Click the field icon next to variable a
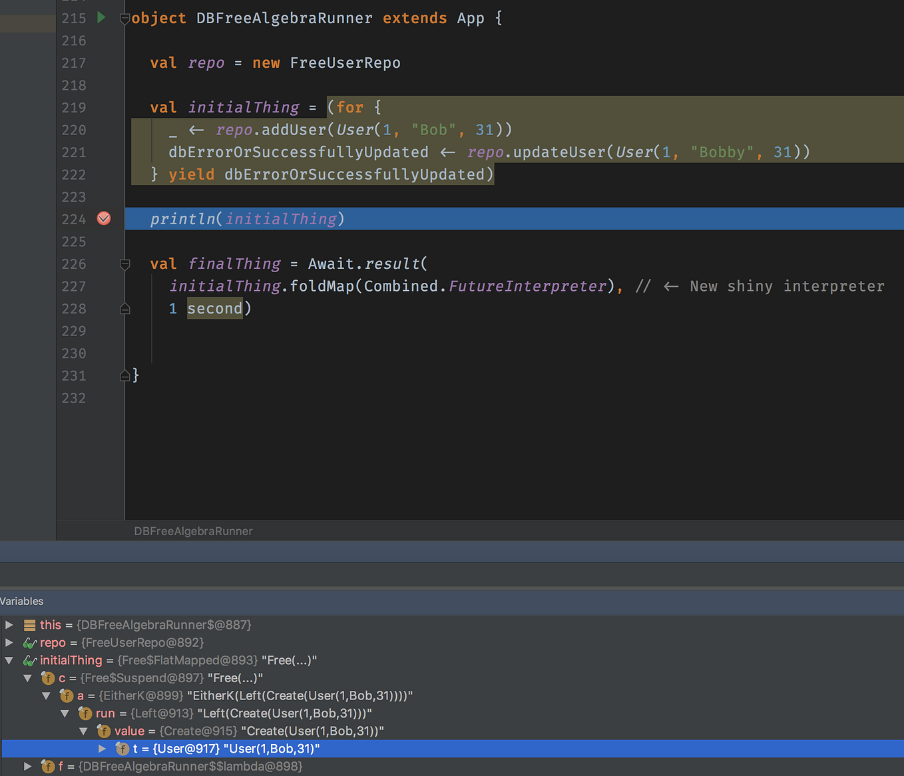Image resolution: width=904 pixels, height=776 pixels. point(67,695)
